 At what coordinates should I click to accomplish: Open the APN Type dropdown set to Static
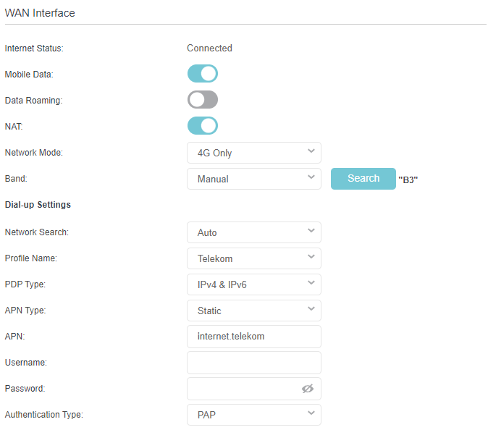click(x=254, y=311)
